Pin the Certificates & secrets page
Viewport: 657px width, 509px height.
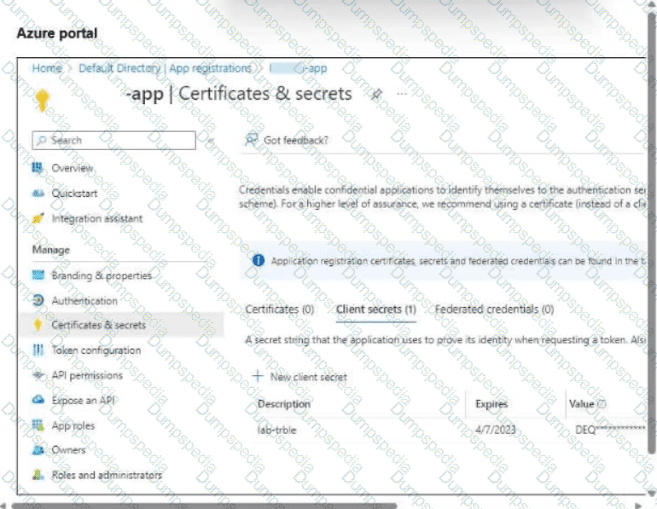376,94
